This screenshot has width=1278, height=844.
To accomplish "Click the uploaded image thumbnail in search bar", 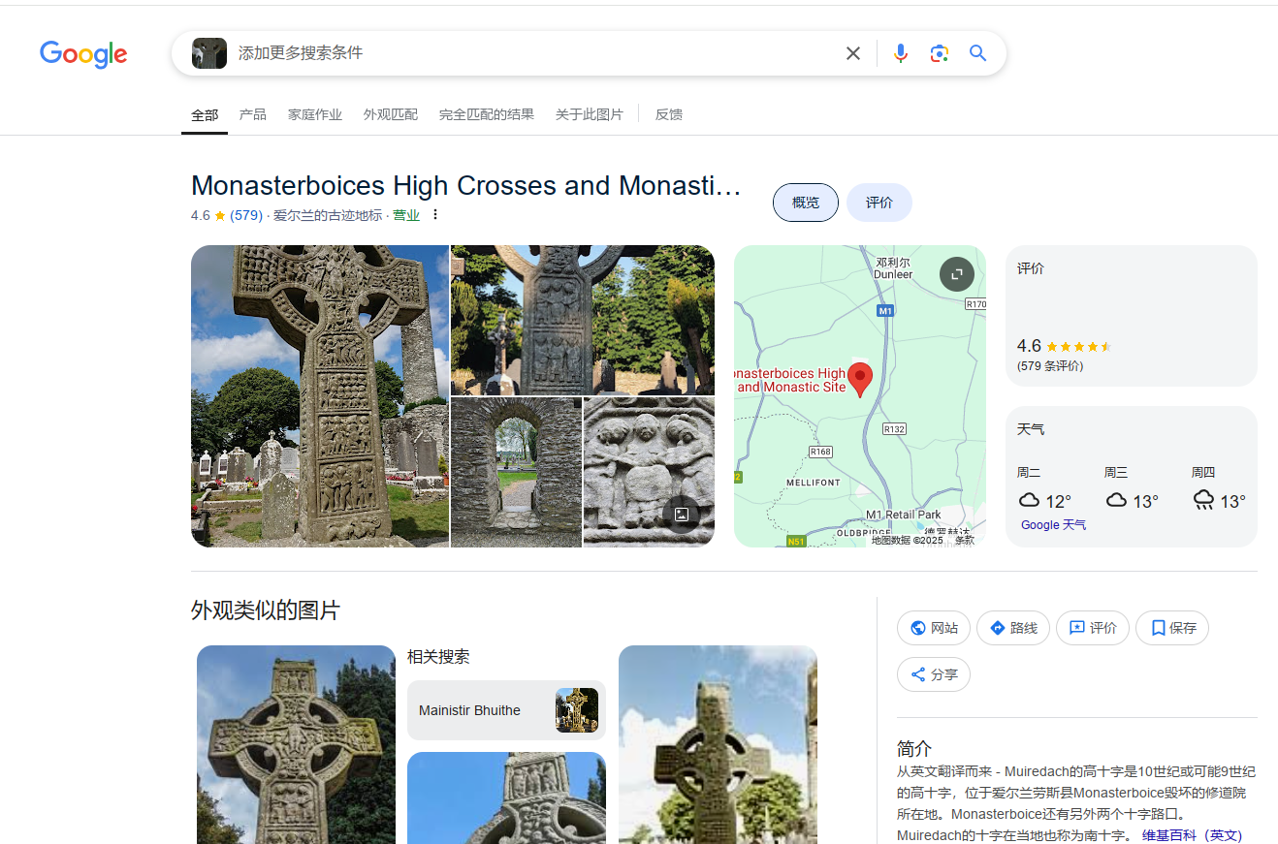I will point(209,53).
